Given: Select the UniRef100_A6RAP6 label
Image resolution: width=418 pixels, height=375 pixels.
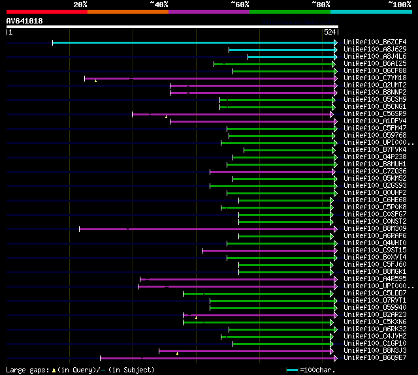Looking at the screenshot, I should point(375,236).
